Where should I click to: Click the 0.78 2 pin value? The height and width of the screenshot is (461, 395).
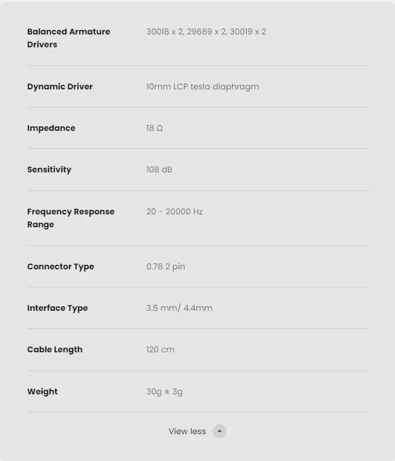(x=165, y=266)
